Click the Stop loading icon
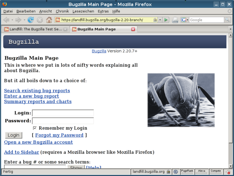This screenshot has height=176, width=234. 40,20
